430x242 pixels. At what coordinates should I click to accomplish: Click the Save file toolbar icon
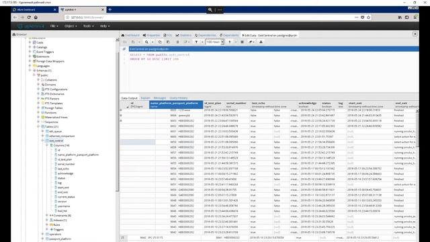(x=133, y=42)
